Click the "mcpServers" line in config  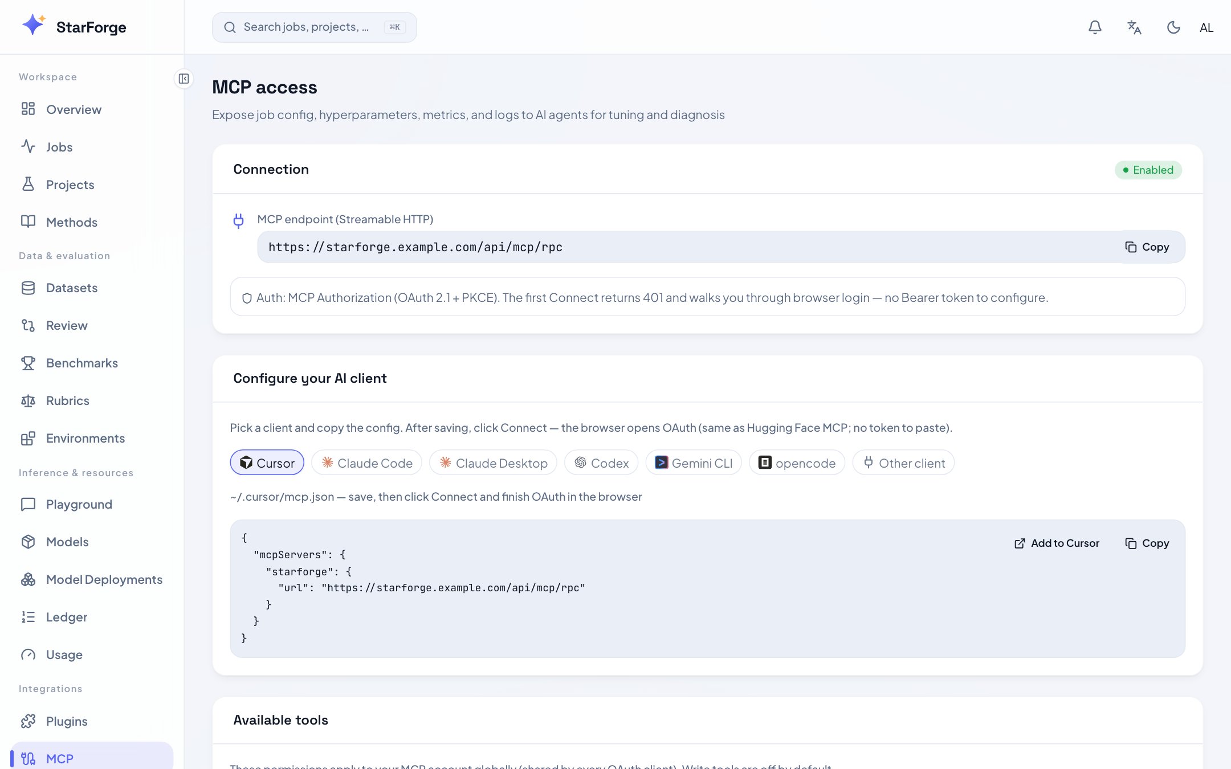tap(300, 555)
